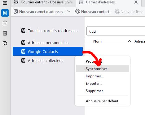The width and height of the screenshot is (145, 115).
Task: Click the Nouveau contact icon
Action: [x=77, y=11]
